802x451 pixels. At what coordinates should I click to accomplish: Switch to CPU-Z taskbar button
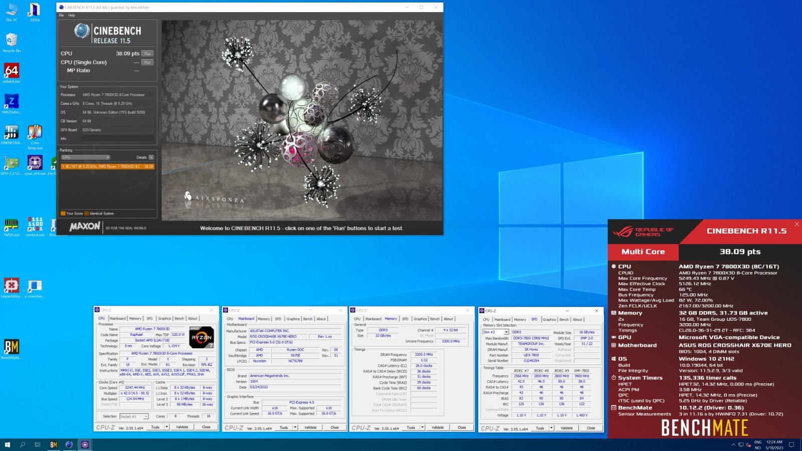point(85,444)
